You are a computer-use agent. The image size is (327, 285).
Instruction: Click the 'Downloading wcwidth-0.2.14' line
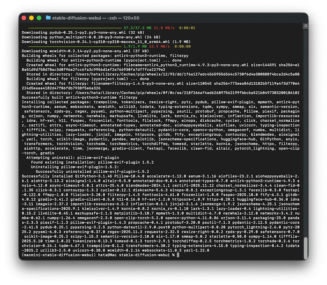85,51
